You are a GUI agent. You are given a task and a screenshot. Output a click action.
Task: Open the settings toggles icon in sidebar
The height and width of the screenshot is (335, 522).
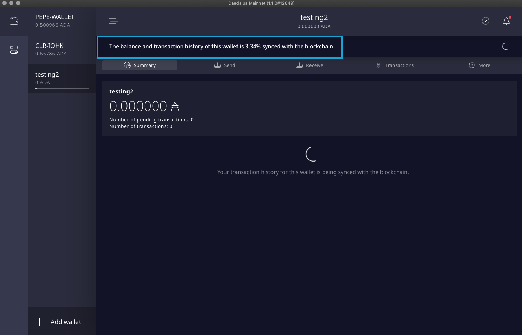pos(14,50)
